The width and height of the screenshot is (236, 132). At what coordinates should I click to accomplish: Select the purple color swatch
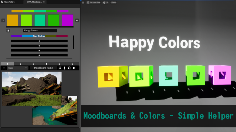(67, 20)
